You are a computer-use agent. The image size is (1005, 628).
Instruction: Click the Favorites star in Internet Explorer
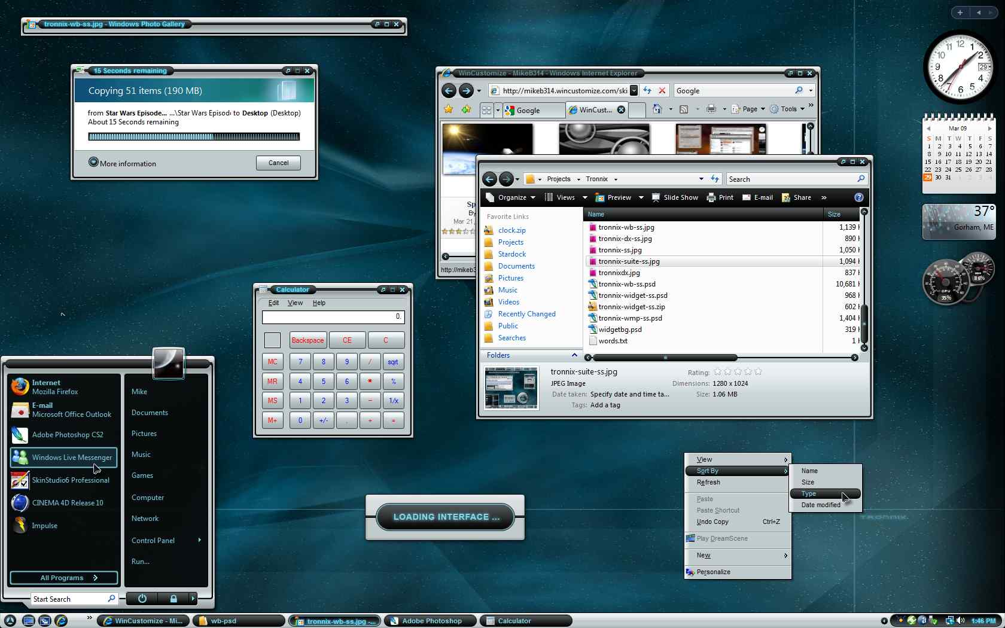449,109
